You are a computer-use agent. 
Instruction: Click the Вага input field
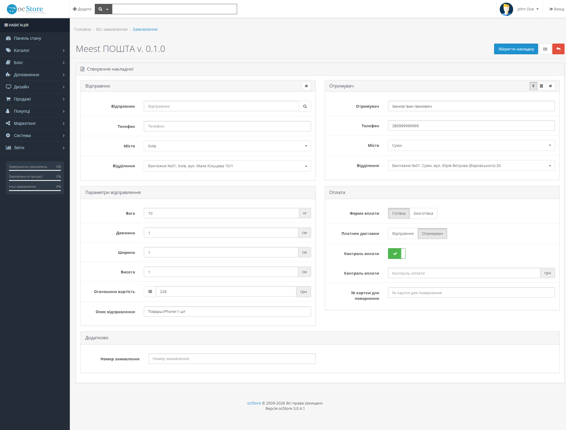point(221,214)
